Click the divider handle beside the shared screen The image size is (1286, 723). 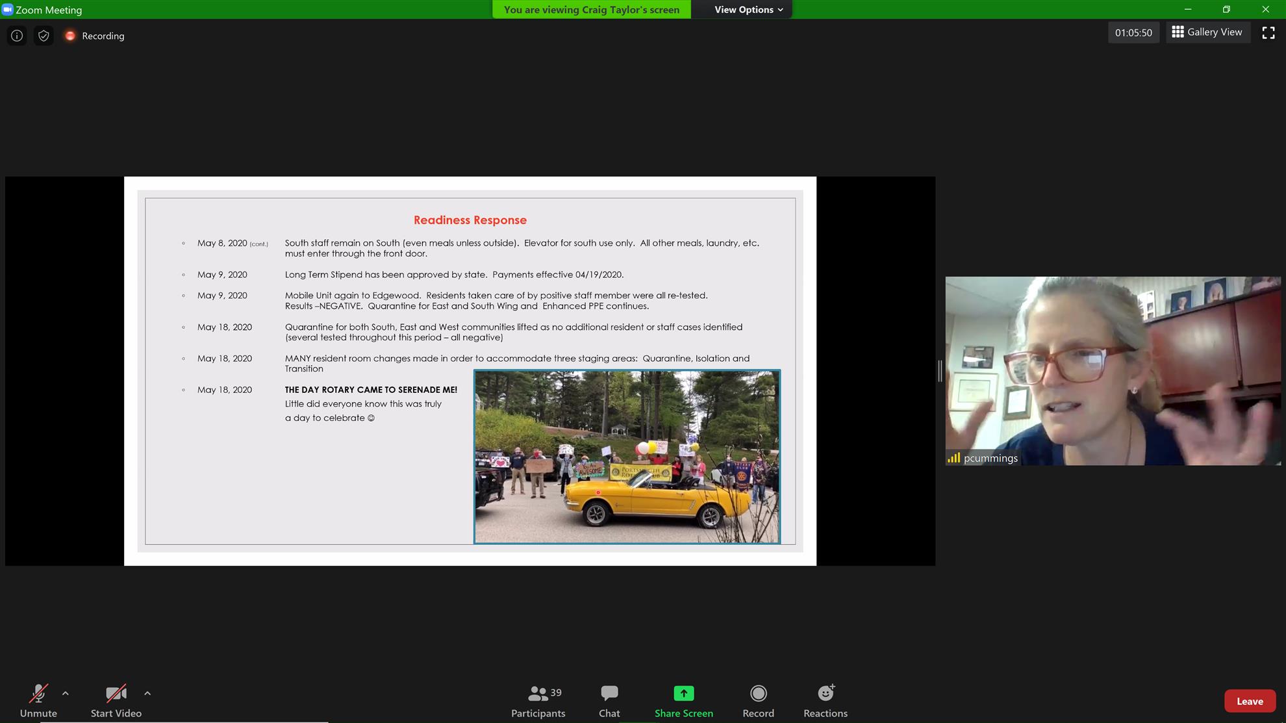tap(940, 371)
